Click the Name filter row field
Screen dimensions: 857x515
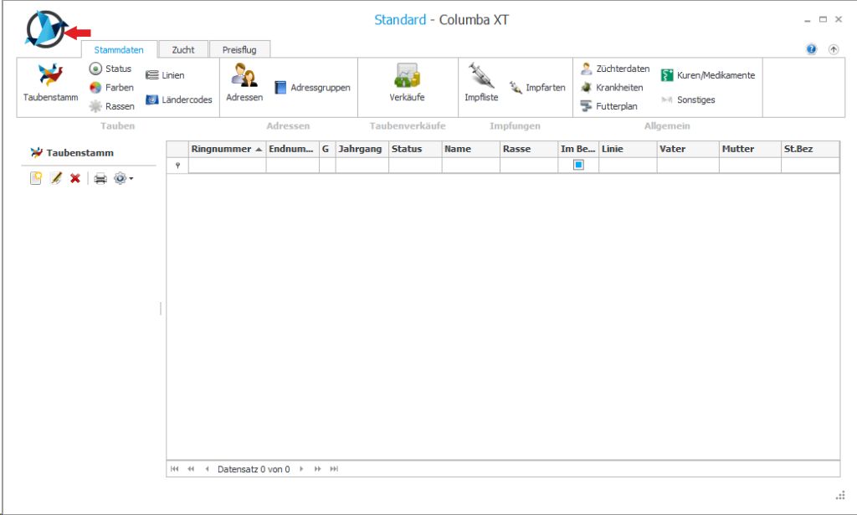coord(470,166)
